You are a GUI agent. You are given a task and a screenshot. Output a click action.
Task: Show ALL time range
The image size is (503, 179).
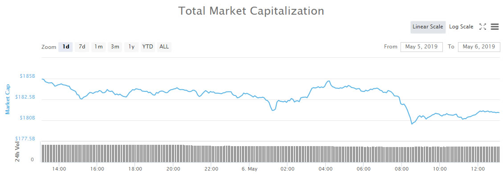point(164,47)
